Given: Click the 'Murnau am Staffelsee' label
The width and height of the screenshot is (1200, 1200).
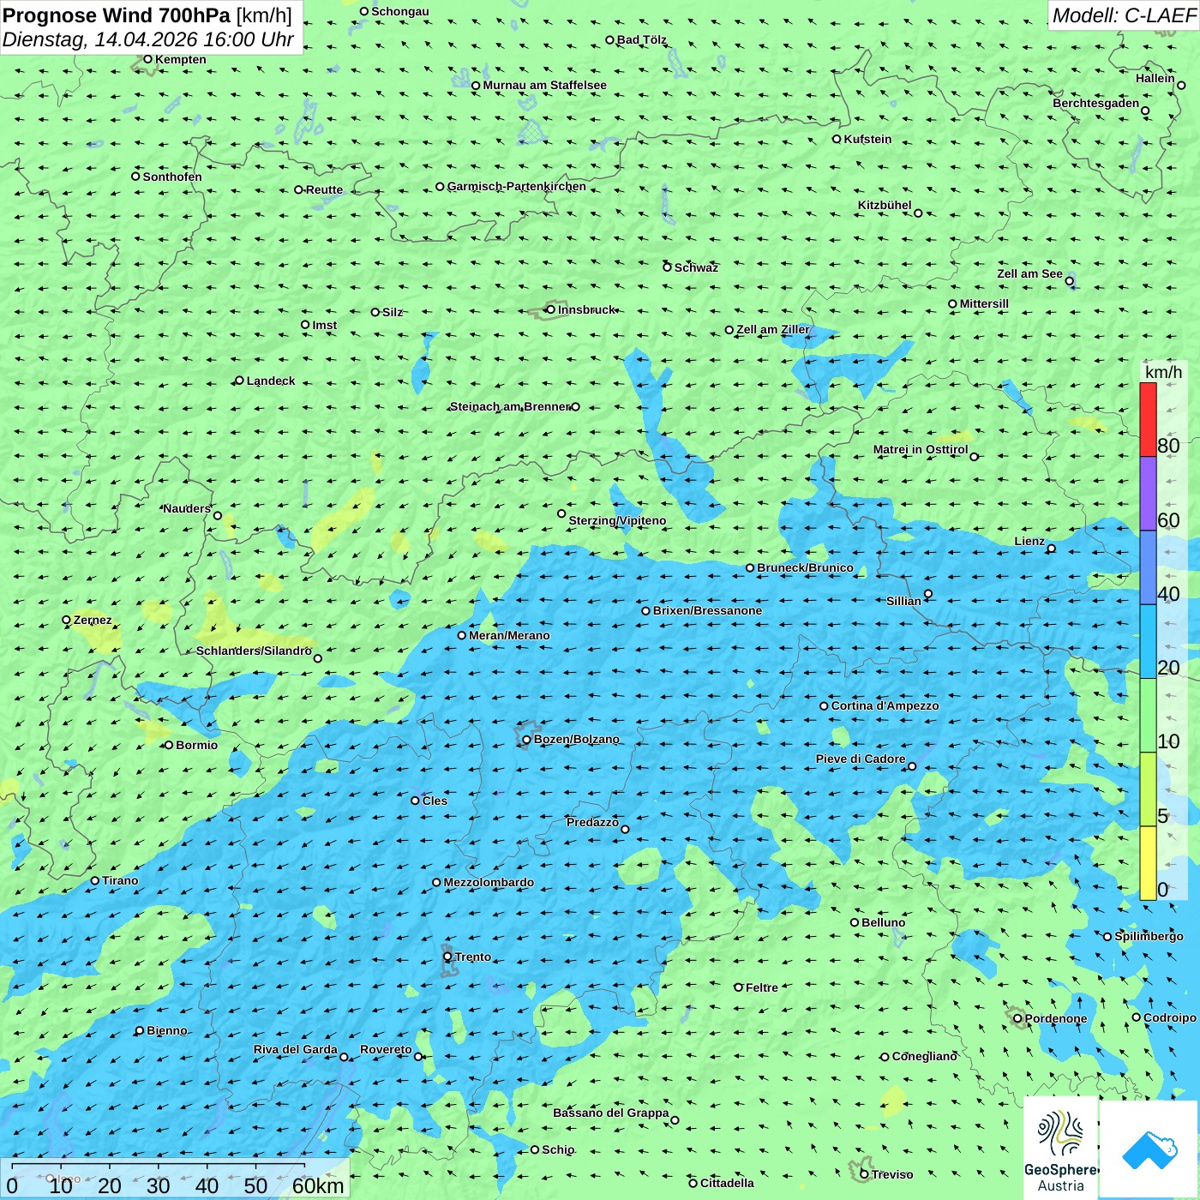Looking at the screenshot, I should 544,85.
